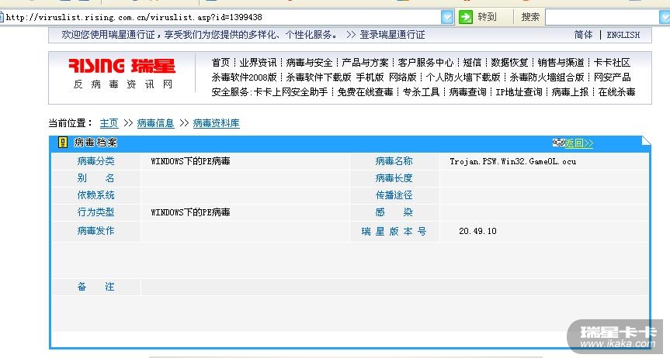
Task: Click 病毒上报 link
Action: [x=570, y=92]
